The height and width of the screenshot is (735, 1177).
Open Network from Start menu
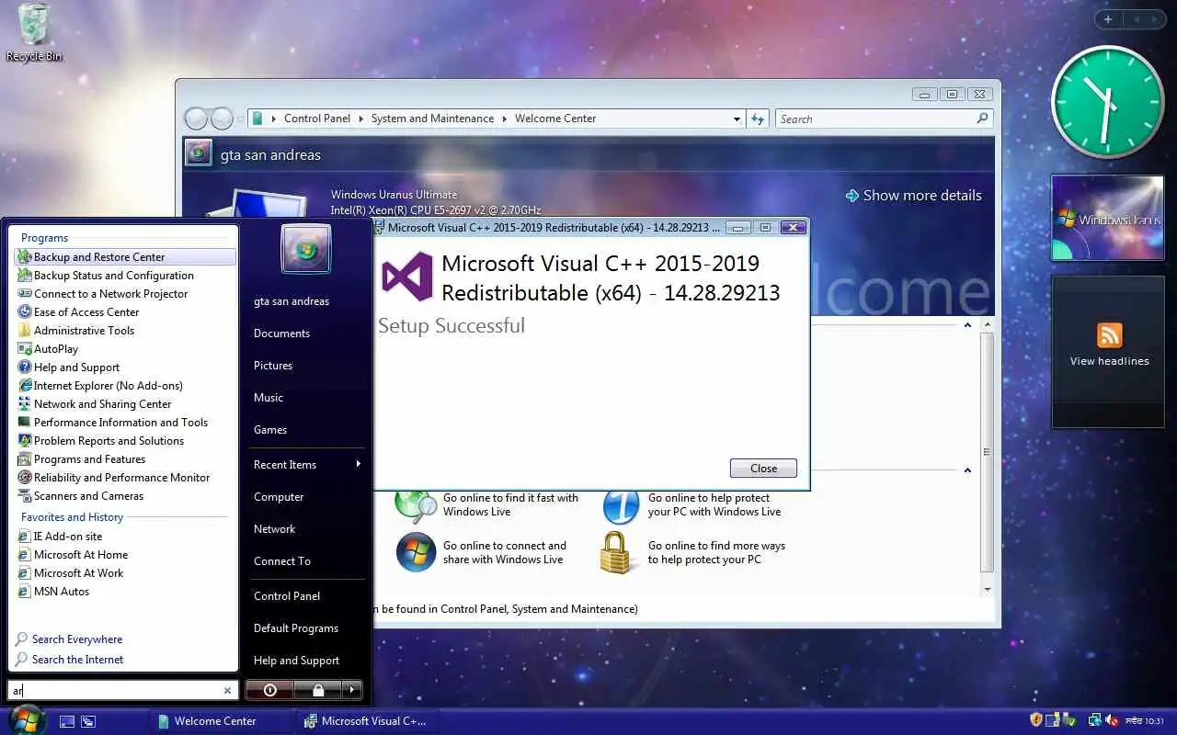click(275, 529)
